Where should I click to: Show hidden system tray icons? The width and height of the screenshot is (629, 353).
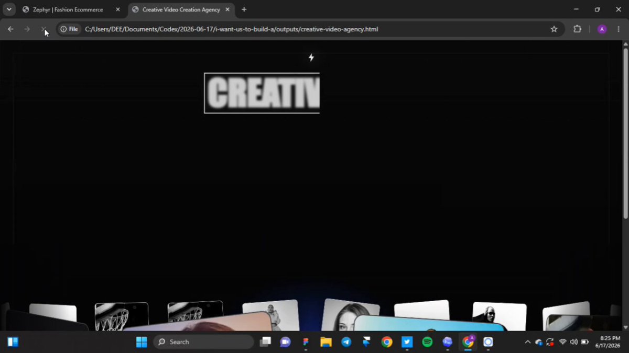click(x=527, y=342)
